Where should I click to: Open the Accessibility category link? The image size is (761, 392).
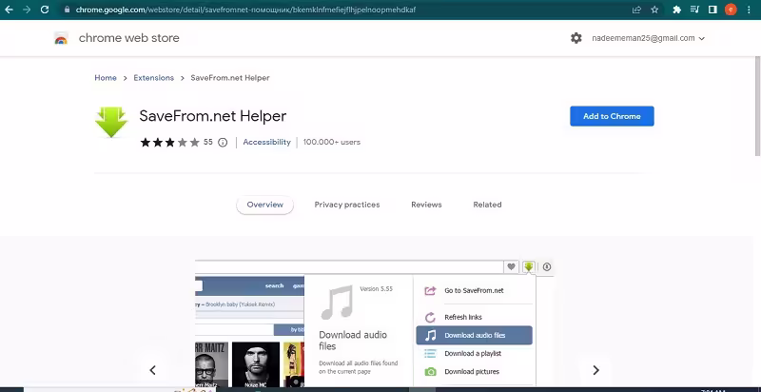coord(266,142)
